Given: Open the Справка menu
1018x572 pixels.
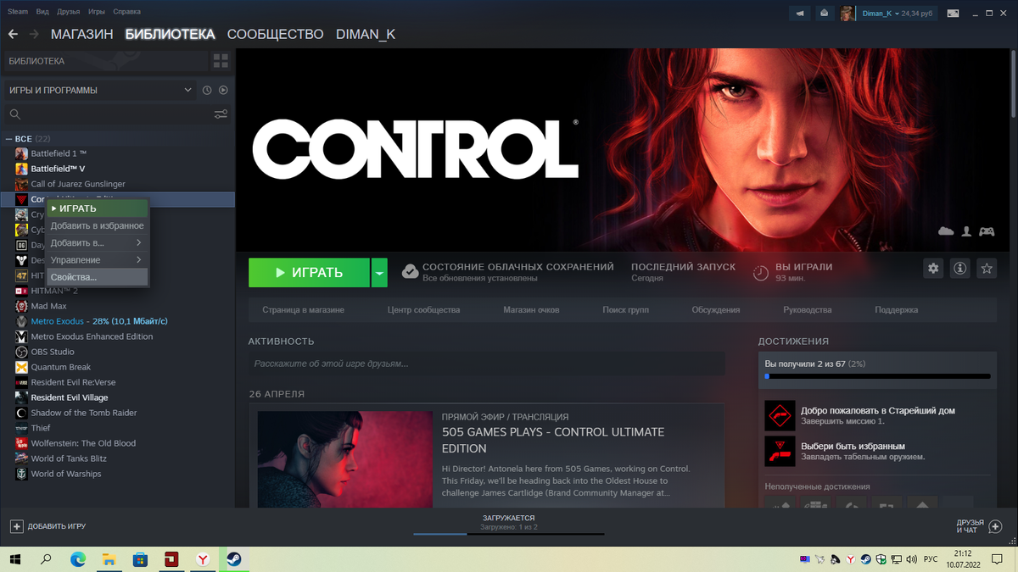Looking at the screenshot, I should coord(127,12).
